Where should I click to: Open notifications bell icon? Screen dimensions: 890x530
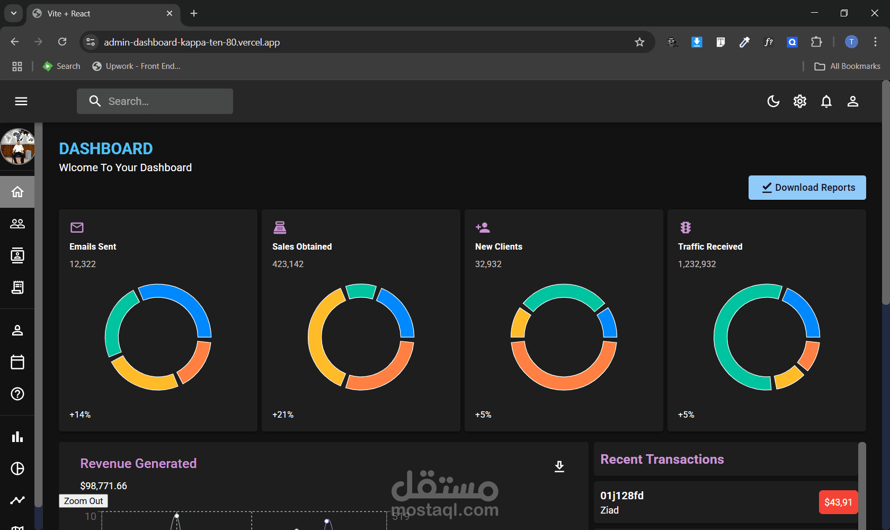pyautogui.click(x=826, y=101)
